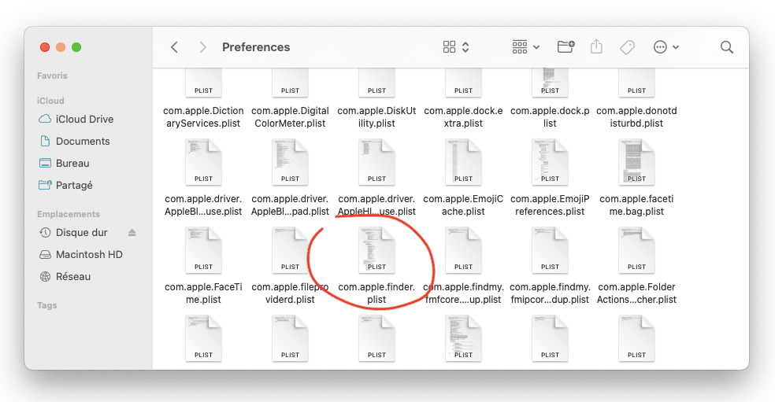Minimize the Finder window with yellow button
This screenshot has height=402, width=775.
coord(61,47)
